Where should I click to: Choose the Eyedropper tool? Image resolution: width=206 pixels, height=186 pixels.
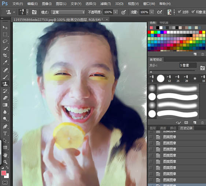[5, 62]
